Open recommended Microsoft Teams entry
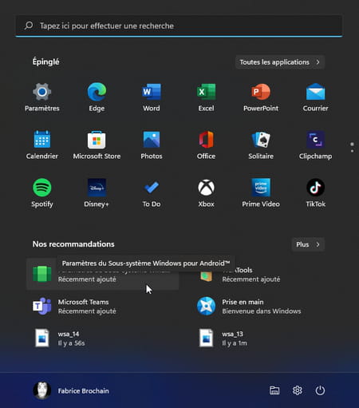Viewport: 359px width, 408px height. point(102,307)
